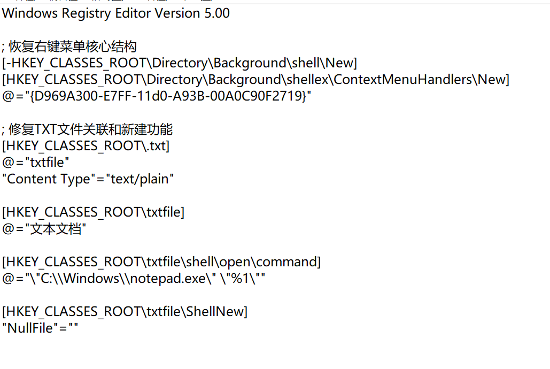This screenshot has height=369, width=550.
Task: Click the comment "; 恢复右键菜单核心结构"
Action: [69, 47]
